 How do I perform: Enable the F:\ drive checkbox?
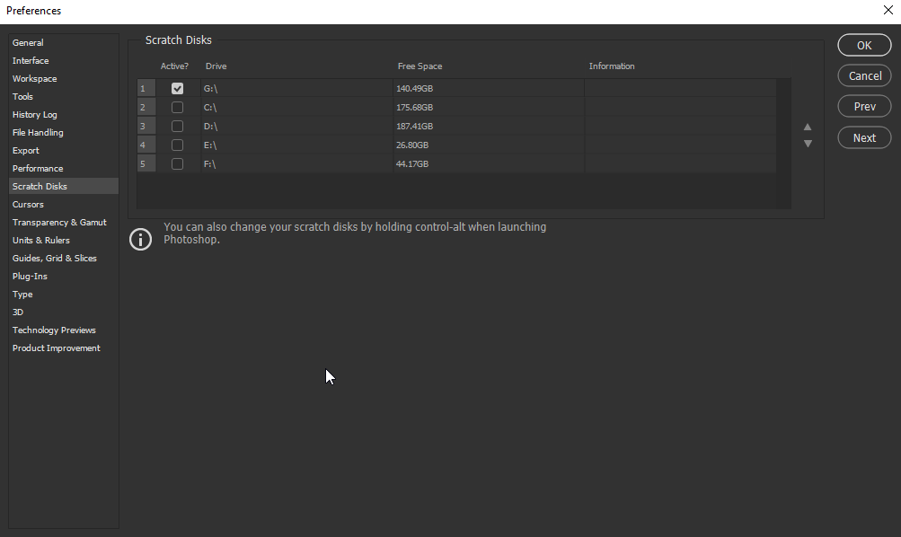[177, 163]
